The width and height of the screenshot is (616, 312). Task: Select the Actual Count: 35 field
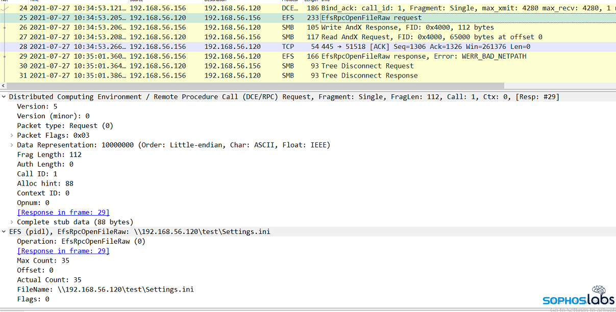click(x=49, y=280)
